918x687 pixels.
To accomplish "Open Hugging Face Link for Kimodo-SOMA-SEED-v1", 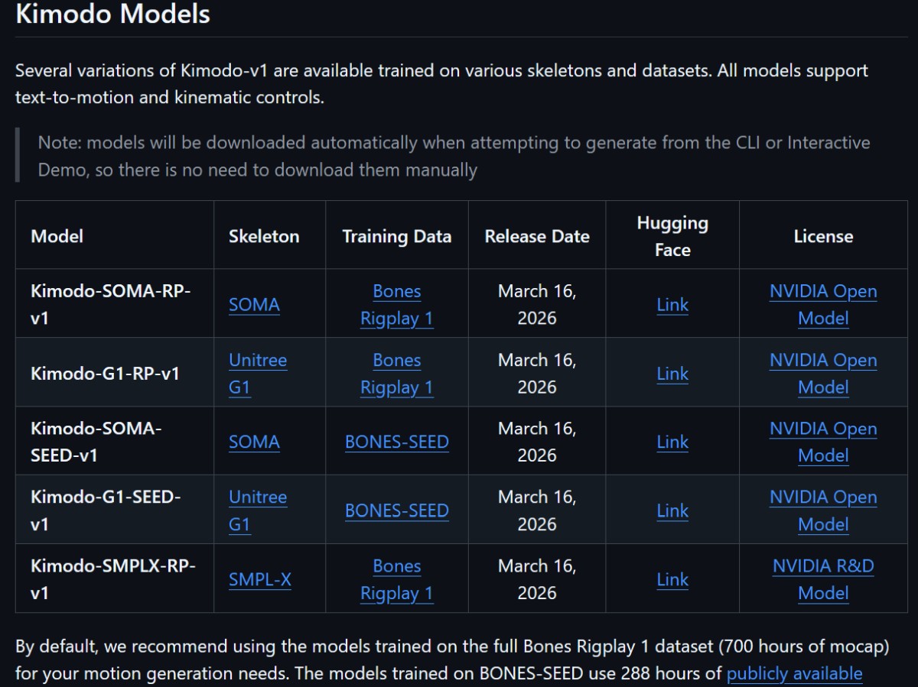I will tap(672, 442).
